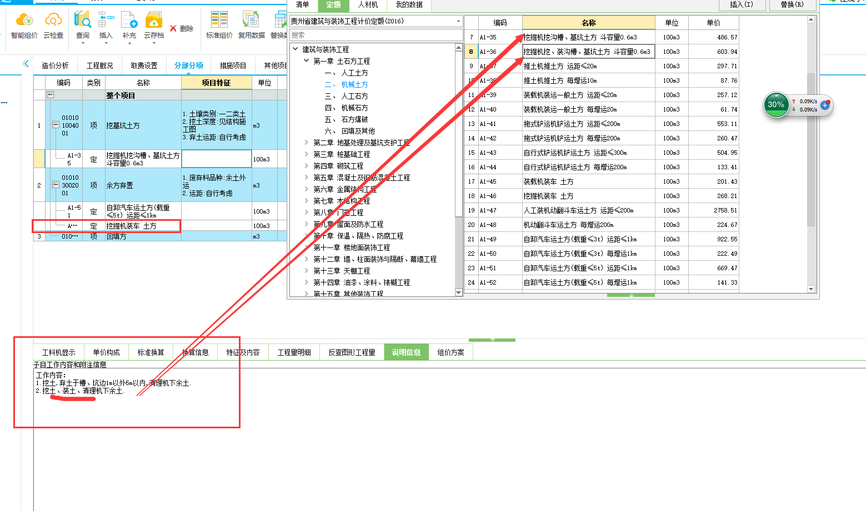Open dropdown arrow under 补充
This screenshot has width=866, height=511.
pyautogui.click(x=129, y=43)
